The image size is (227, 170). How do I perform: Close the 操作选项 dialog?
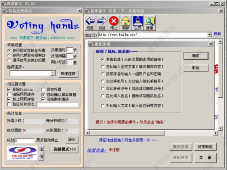tap(211, 44)
